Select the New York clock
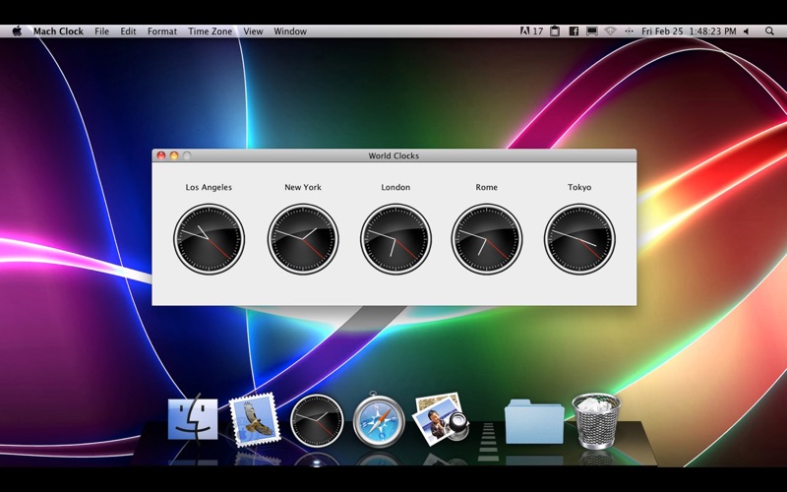 point(303,239)
